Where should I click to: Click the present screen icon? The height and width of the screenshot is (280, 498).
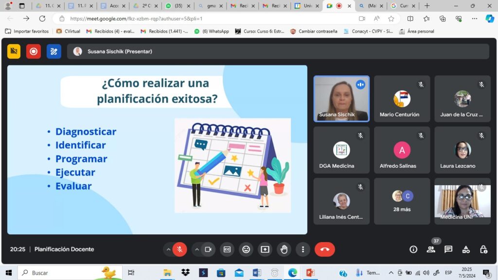(x=265, y=249)
